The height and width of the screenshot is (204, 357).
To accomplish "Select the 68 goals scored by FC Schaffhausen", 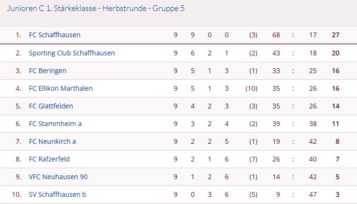I will (276, 35).
